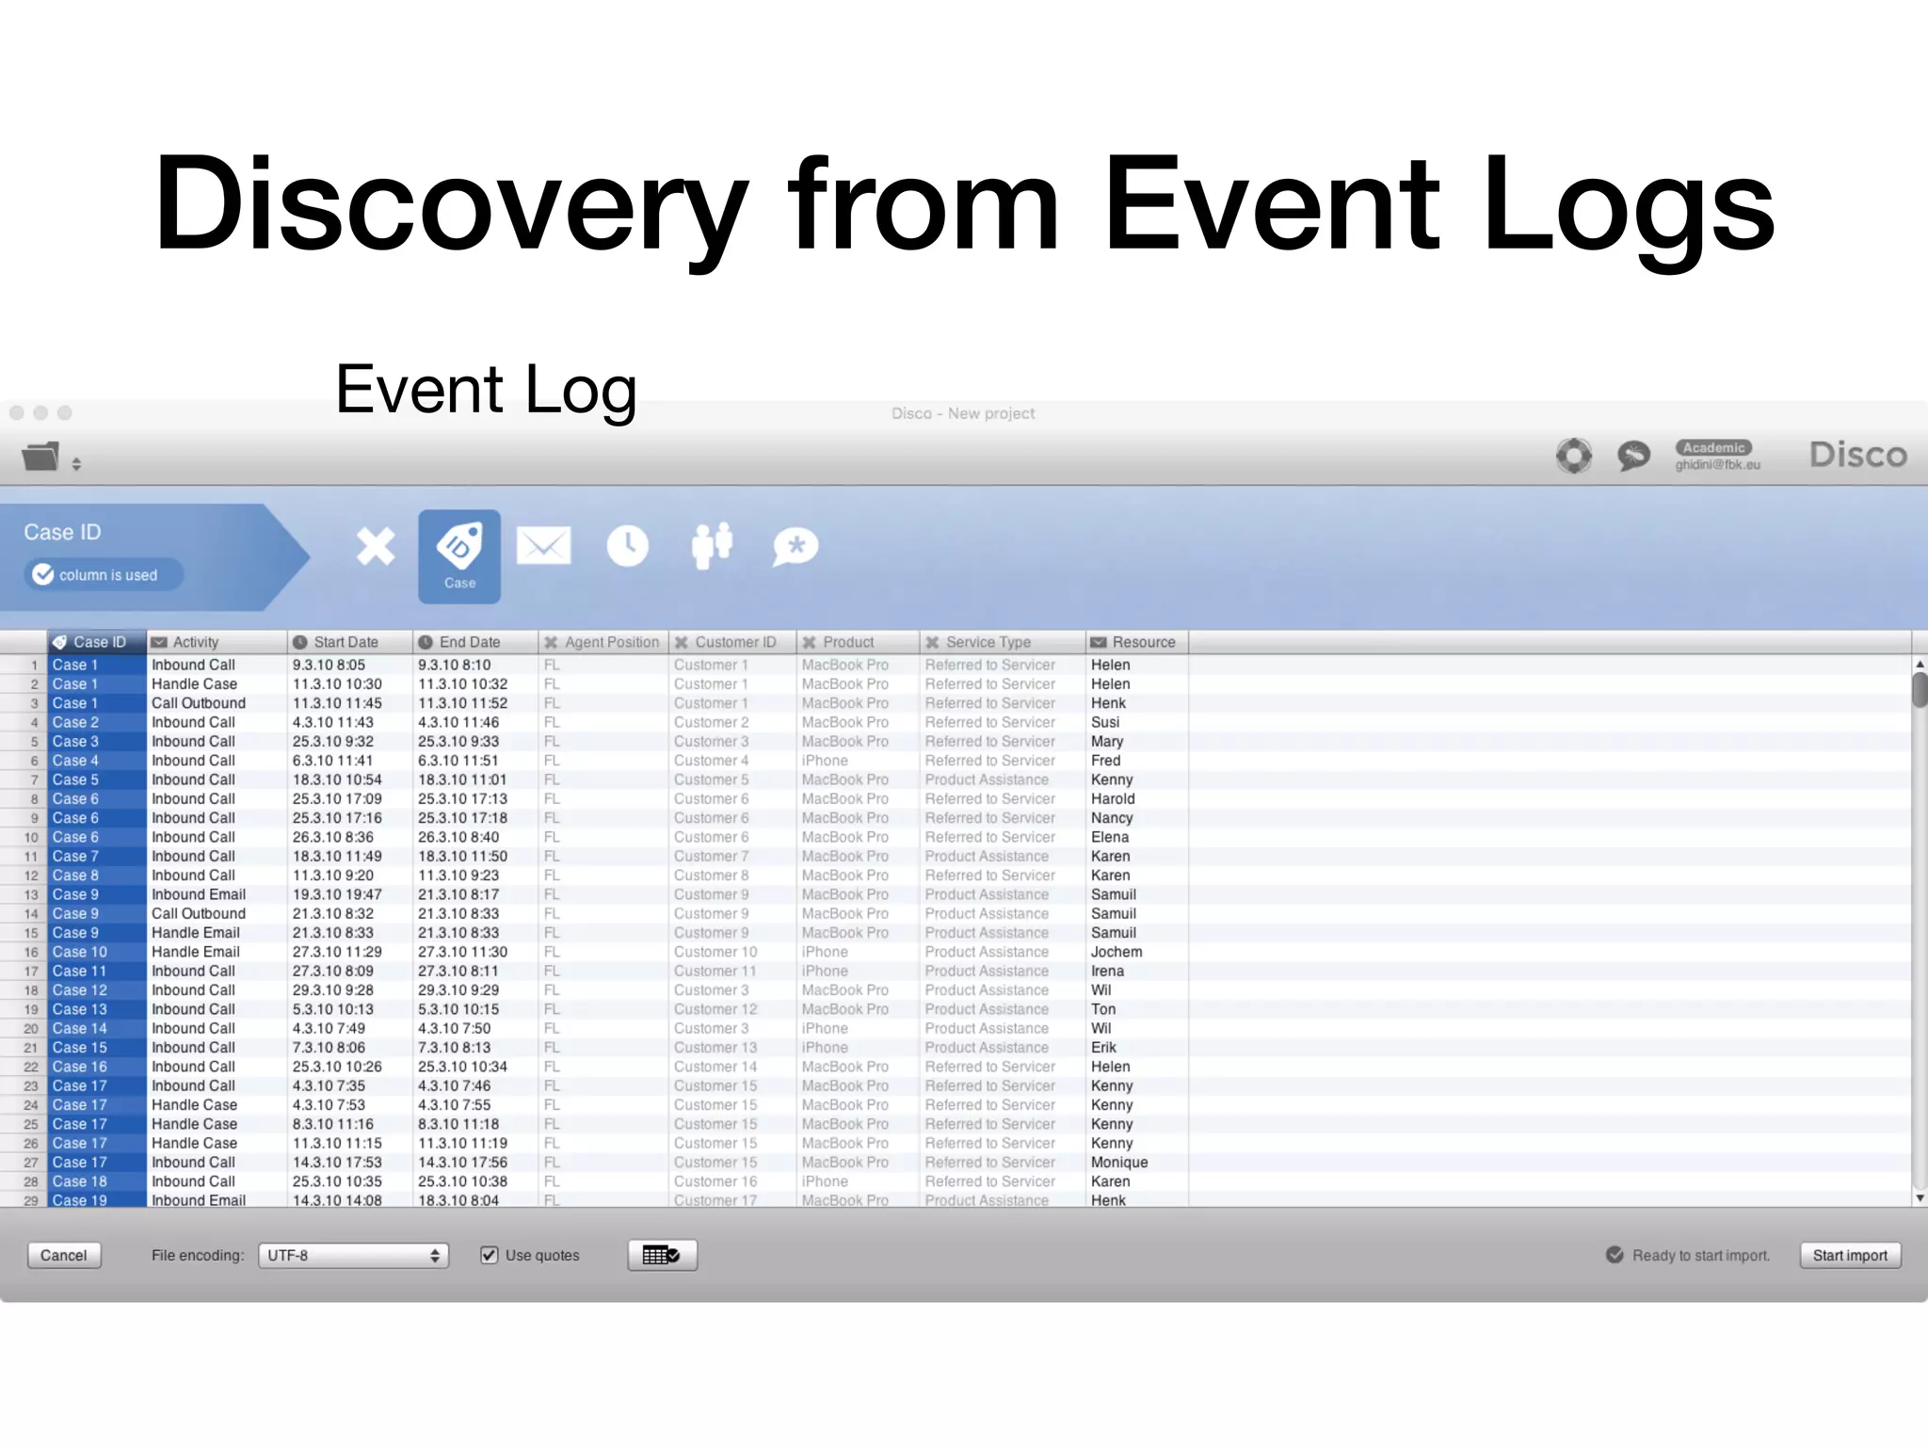This screenshot has width=1928, height=1446.
Task: Pick the Resource people icon
Action: pos(712,546)
